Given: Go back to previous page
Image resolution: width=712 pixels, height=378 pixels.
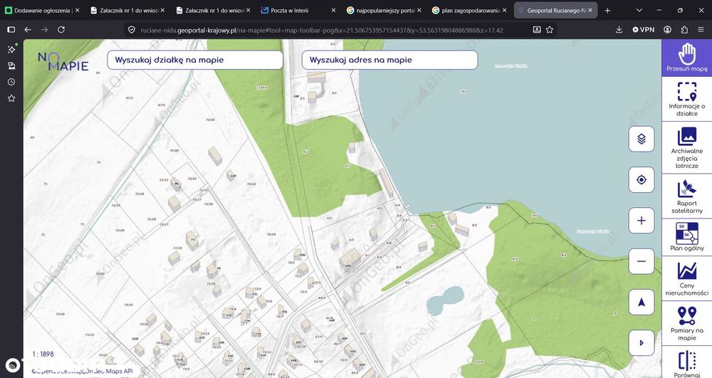Looking at the screenshot, I should tap(28, 29).
